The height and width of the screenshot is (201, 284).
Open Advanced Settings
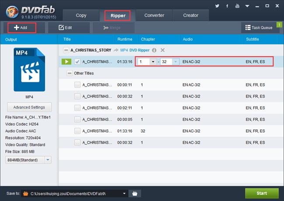click(x=29, y=107)
